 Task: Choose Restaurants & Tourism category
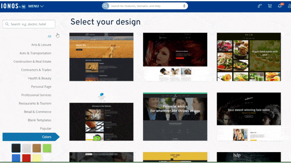point(36,104)
